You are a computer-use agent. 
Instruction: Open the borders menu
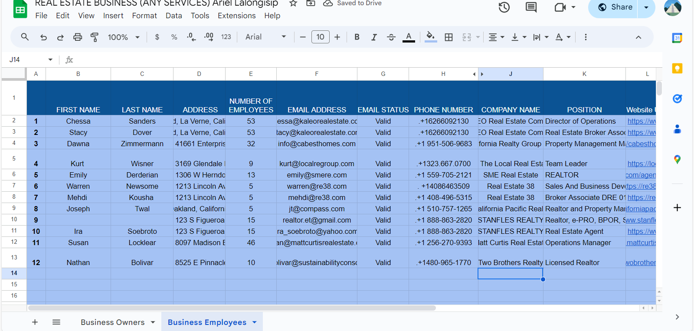449,37
